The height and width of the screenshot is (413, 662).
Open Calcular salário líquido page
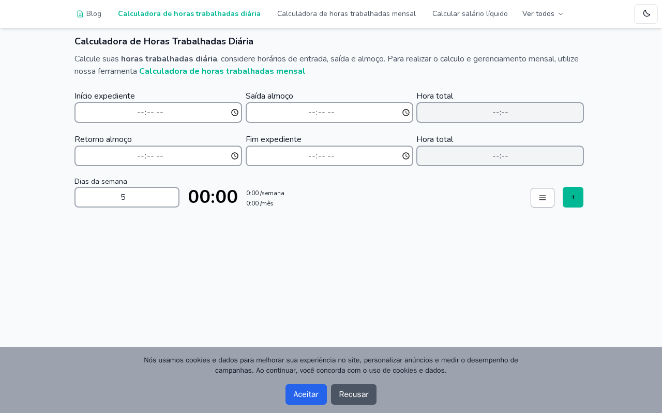(x=470, y=14)
